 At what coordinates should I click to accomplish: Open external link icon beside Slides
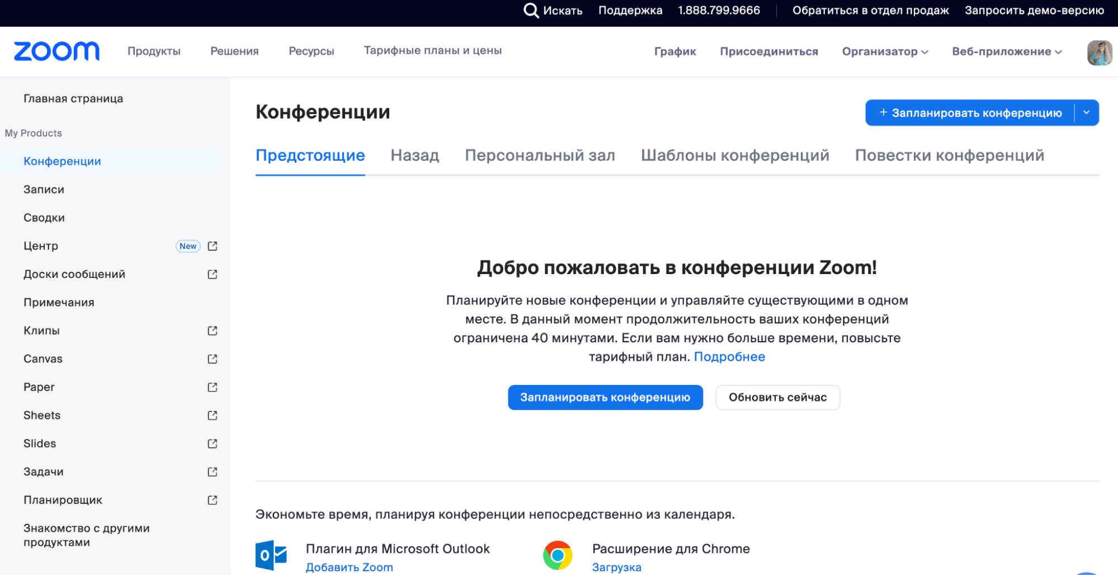point(213,444)
